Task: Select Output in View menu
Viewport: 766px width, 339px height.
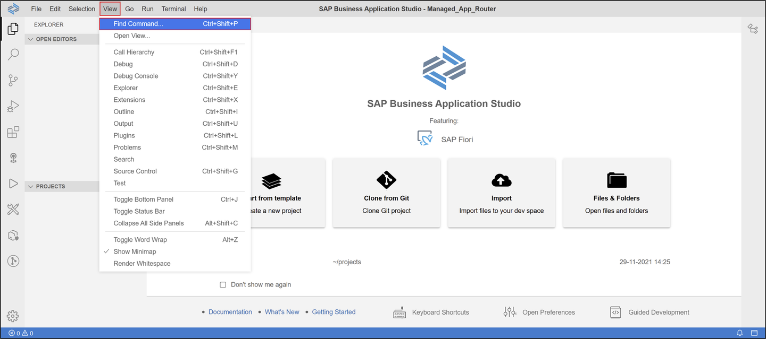Action: click(175, 124)
